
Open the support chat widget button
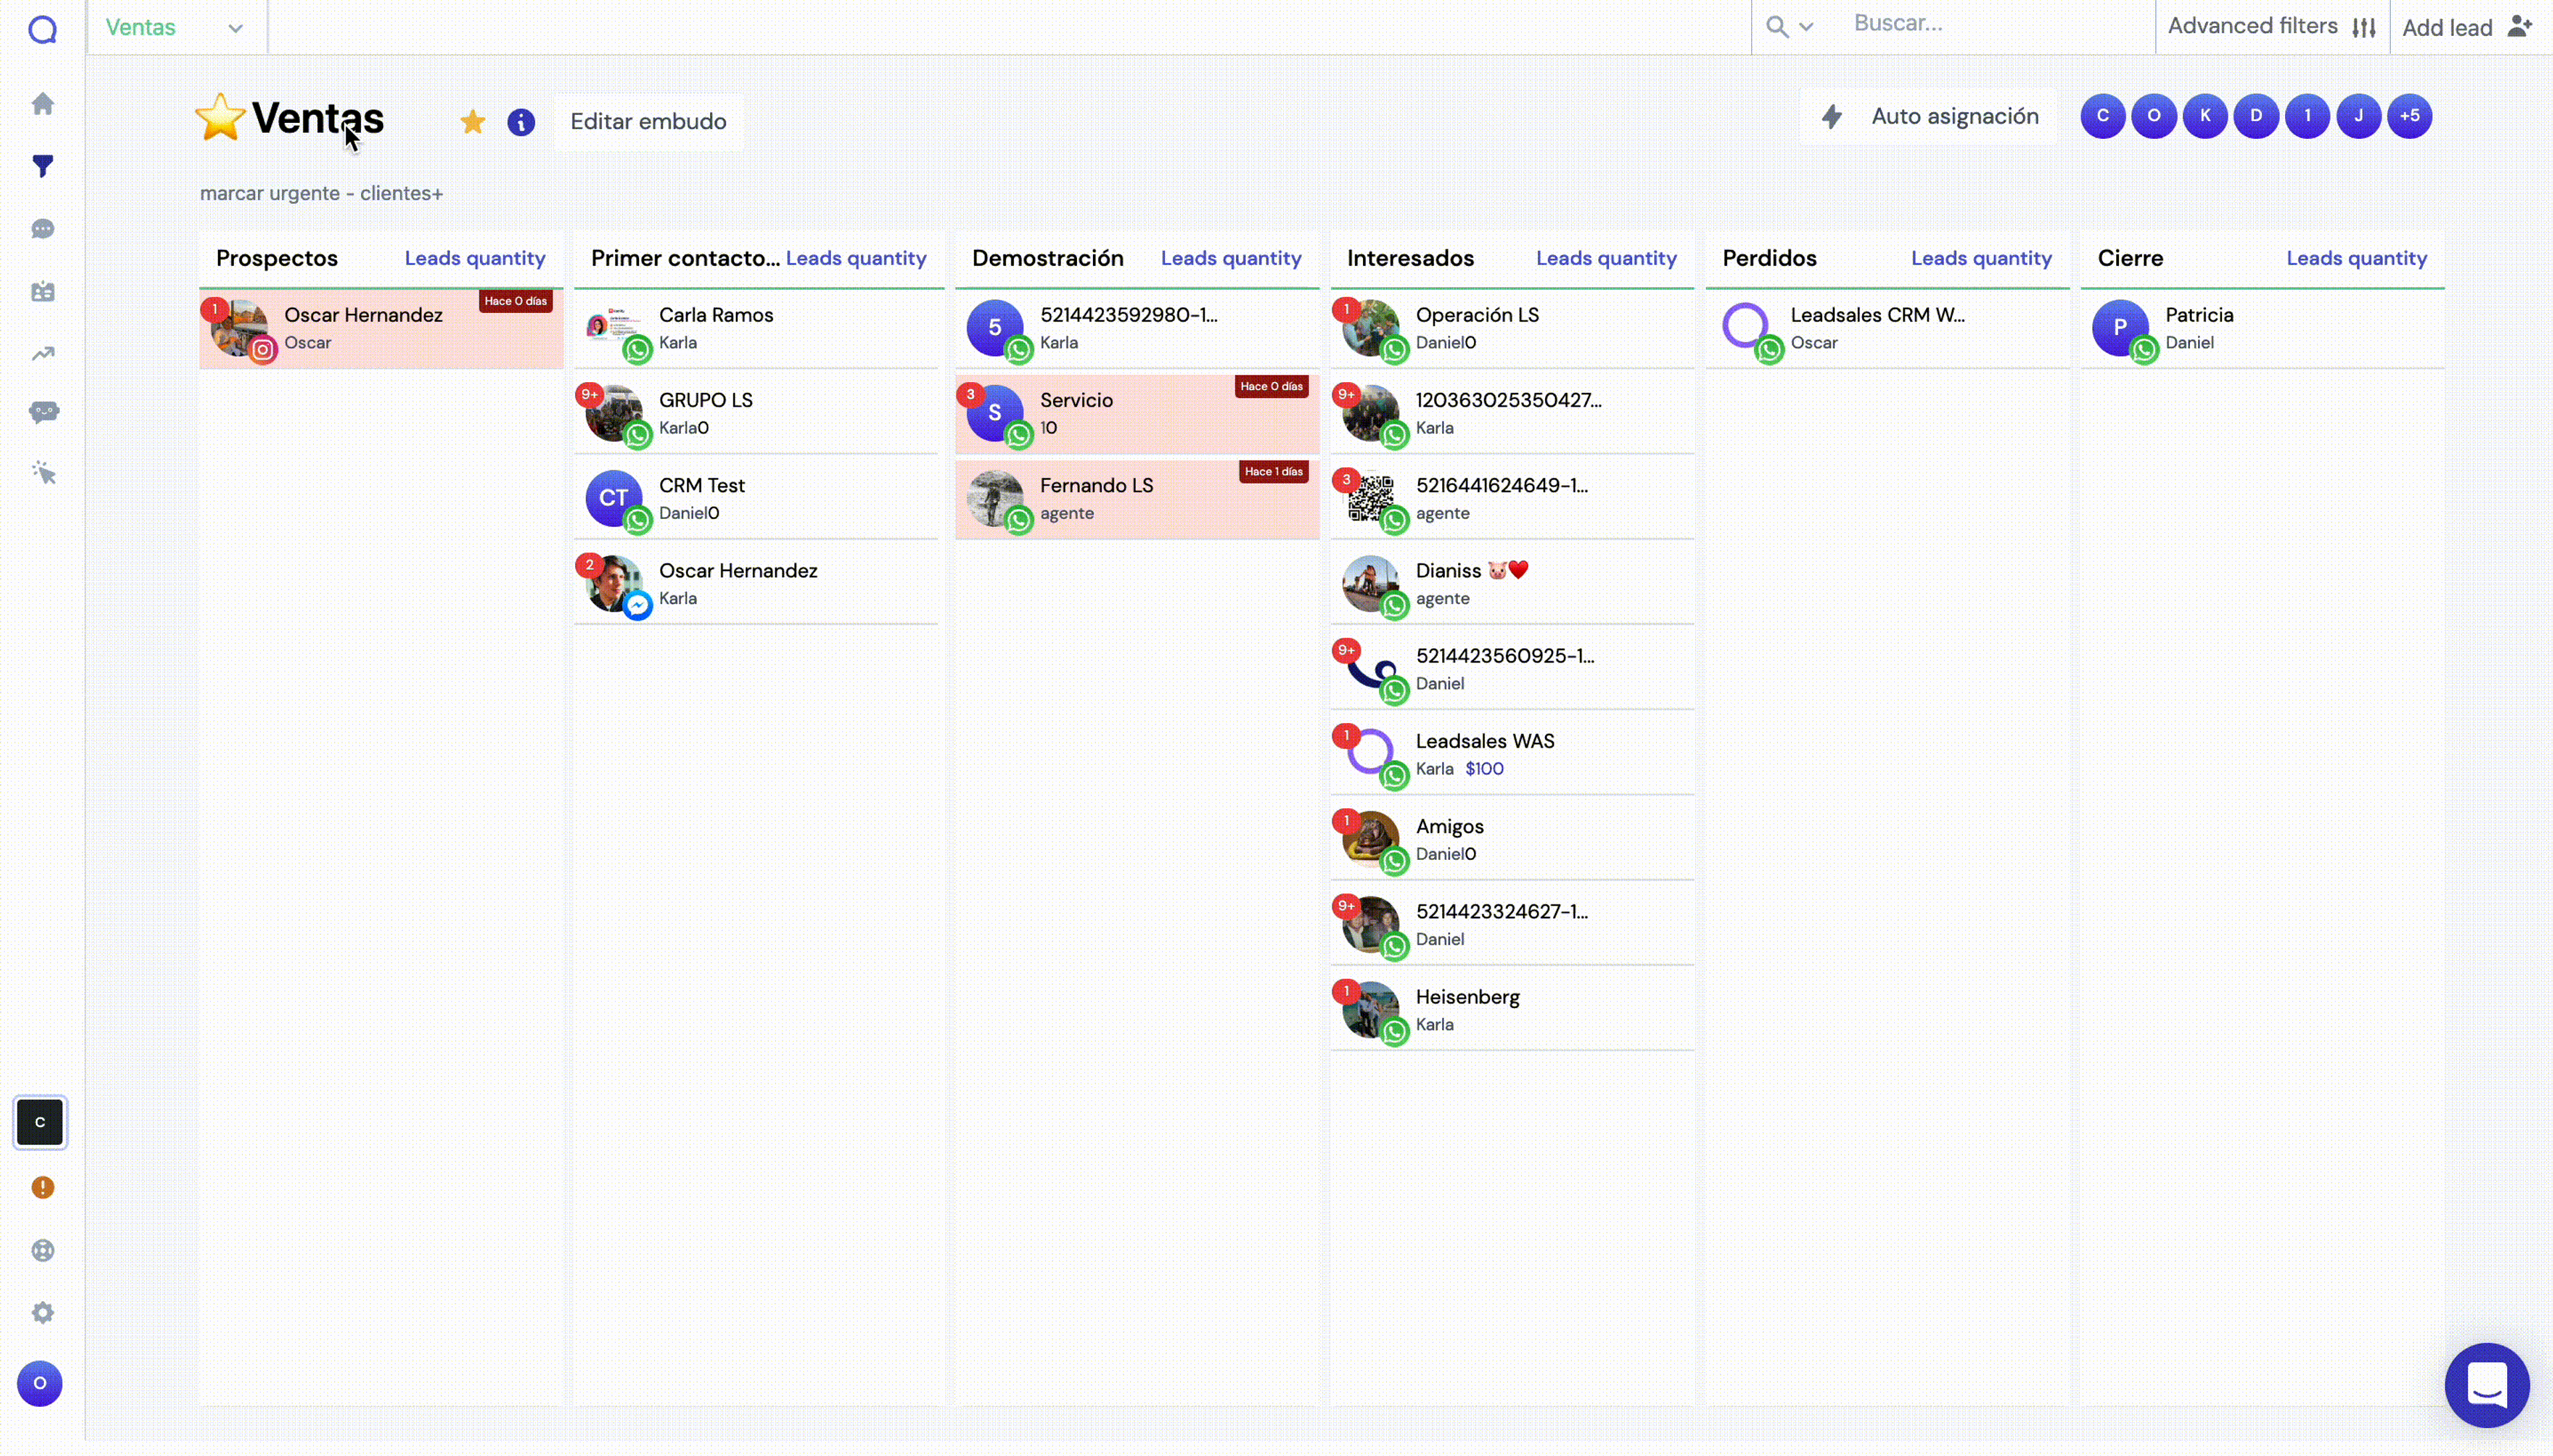click(x=2487, y=1385)
